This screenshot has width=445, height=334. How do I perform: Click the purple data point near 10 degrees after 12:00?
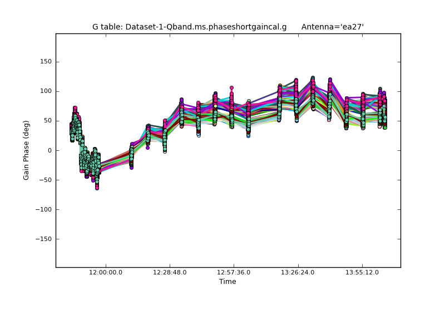[x=132, y=144]
